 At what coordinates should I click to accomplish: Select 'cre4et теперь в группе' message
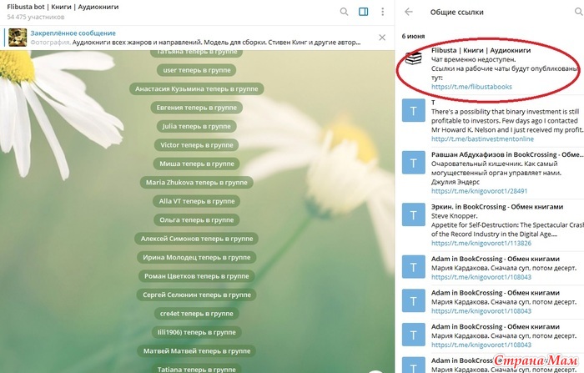(x=197, y=314)
